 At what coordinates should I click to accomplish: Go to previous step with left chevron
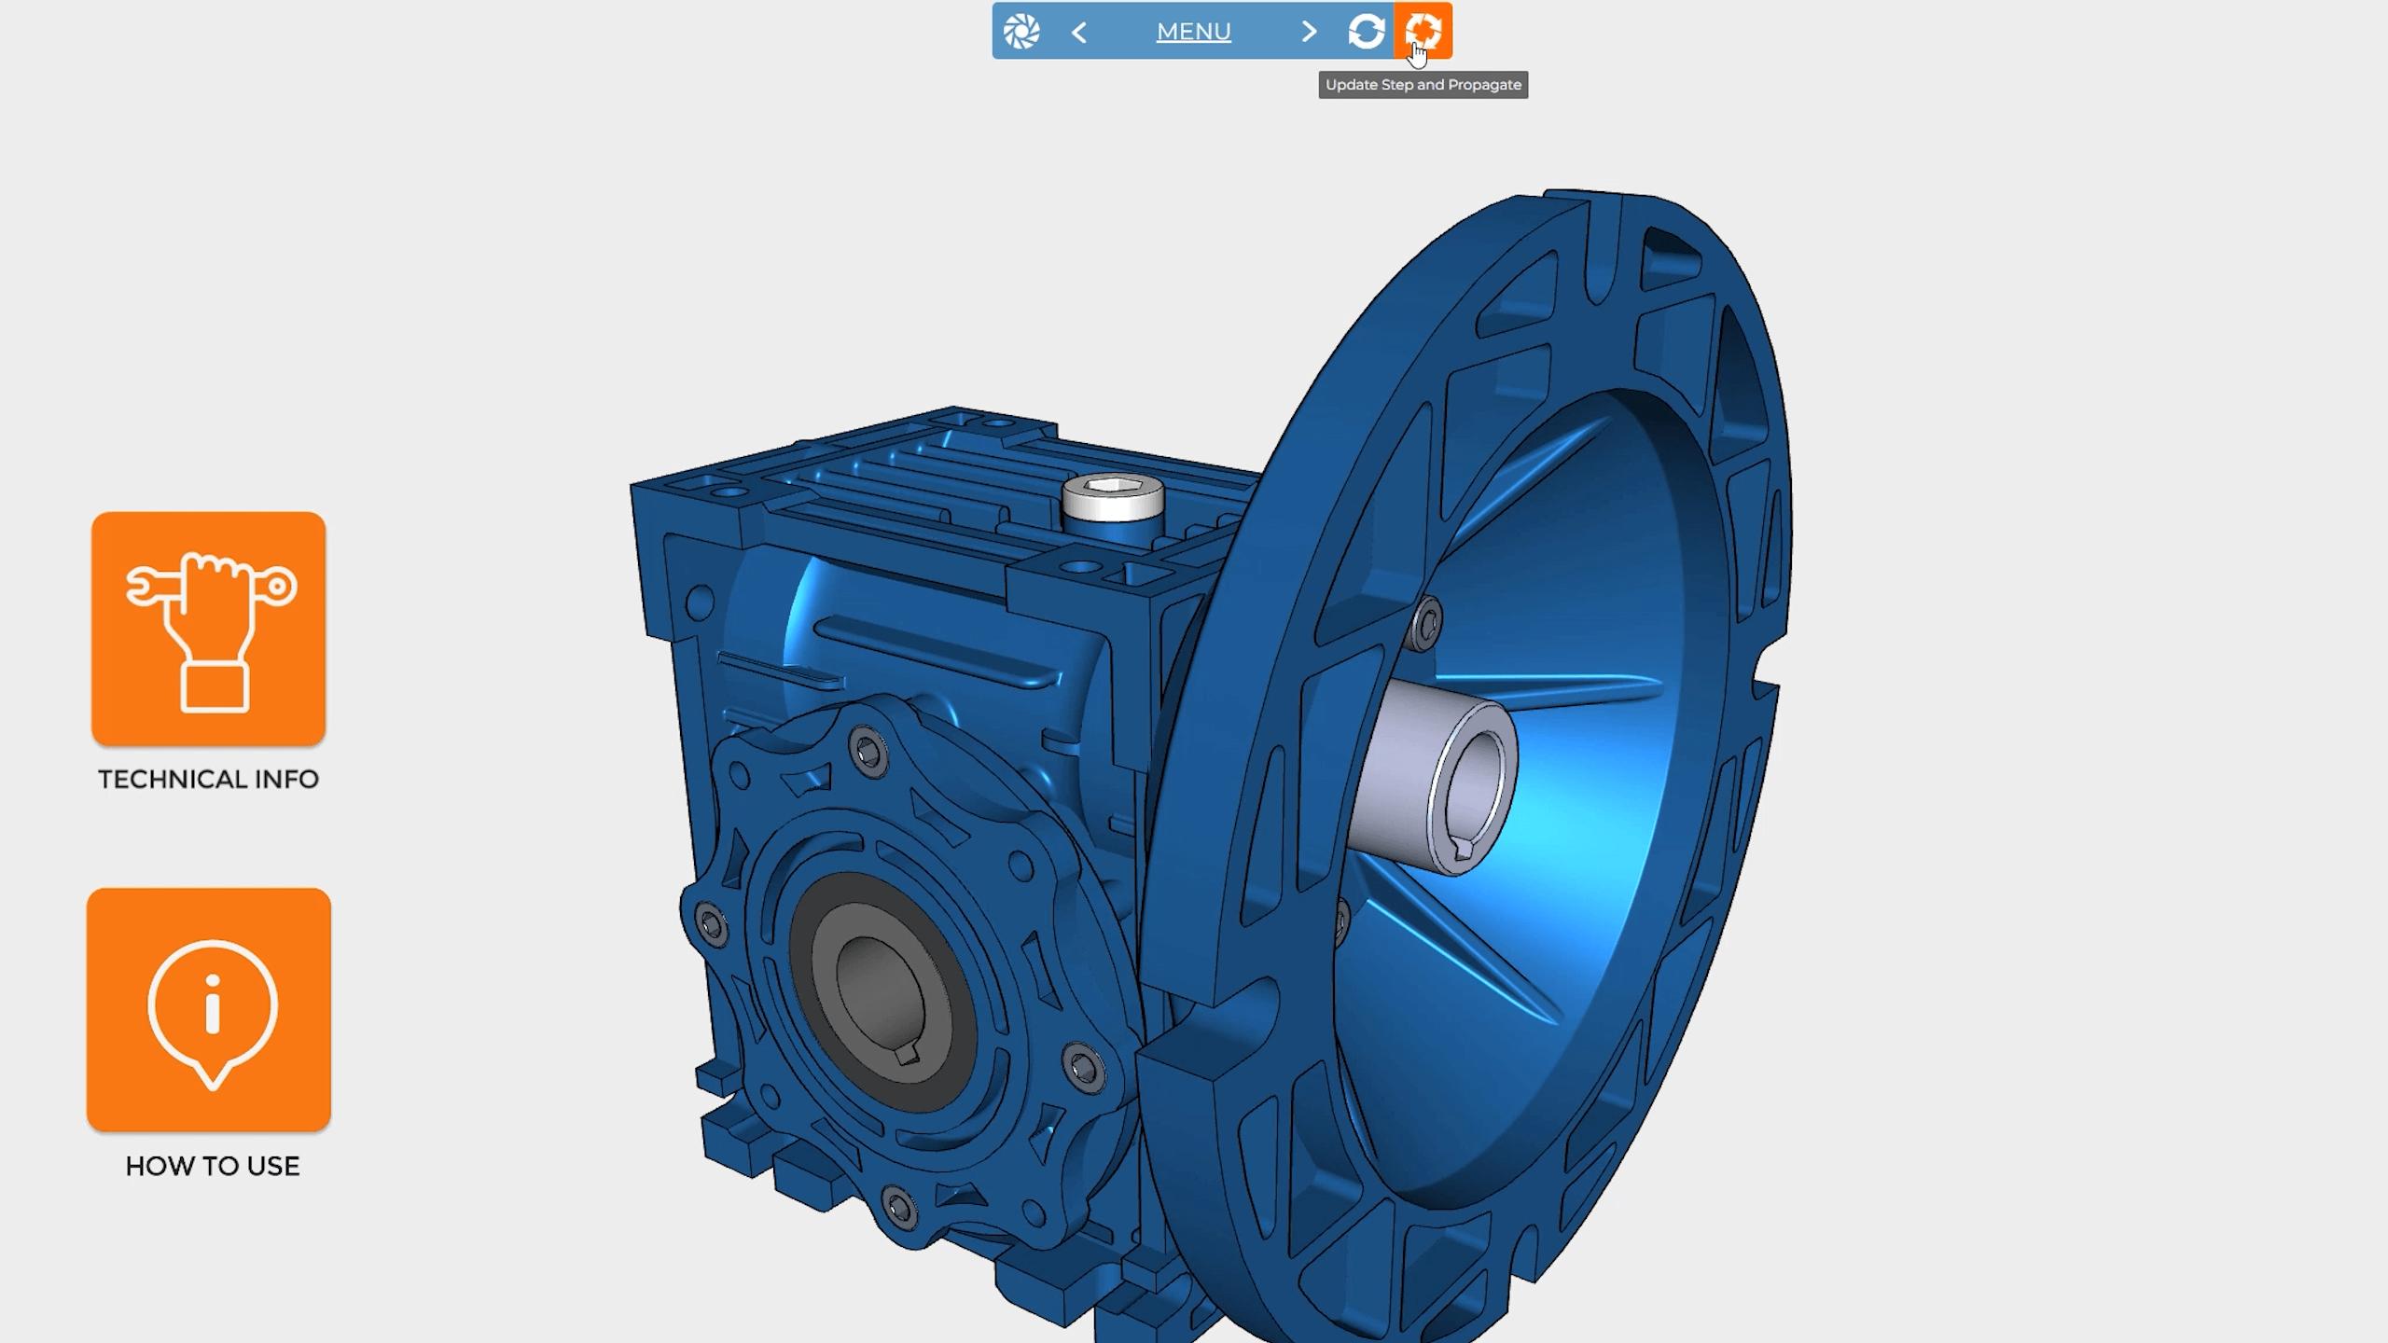1079,33
